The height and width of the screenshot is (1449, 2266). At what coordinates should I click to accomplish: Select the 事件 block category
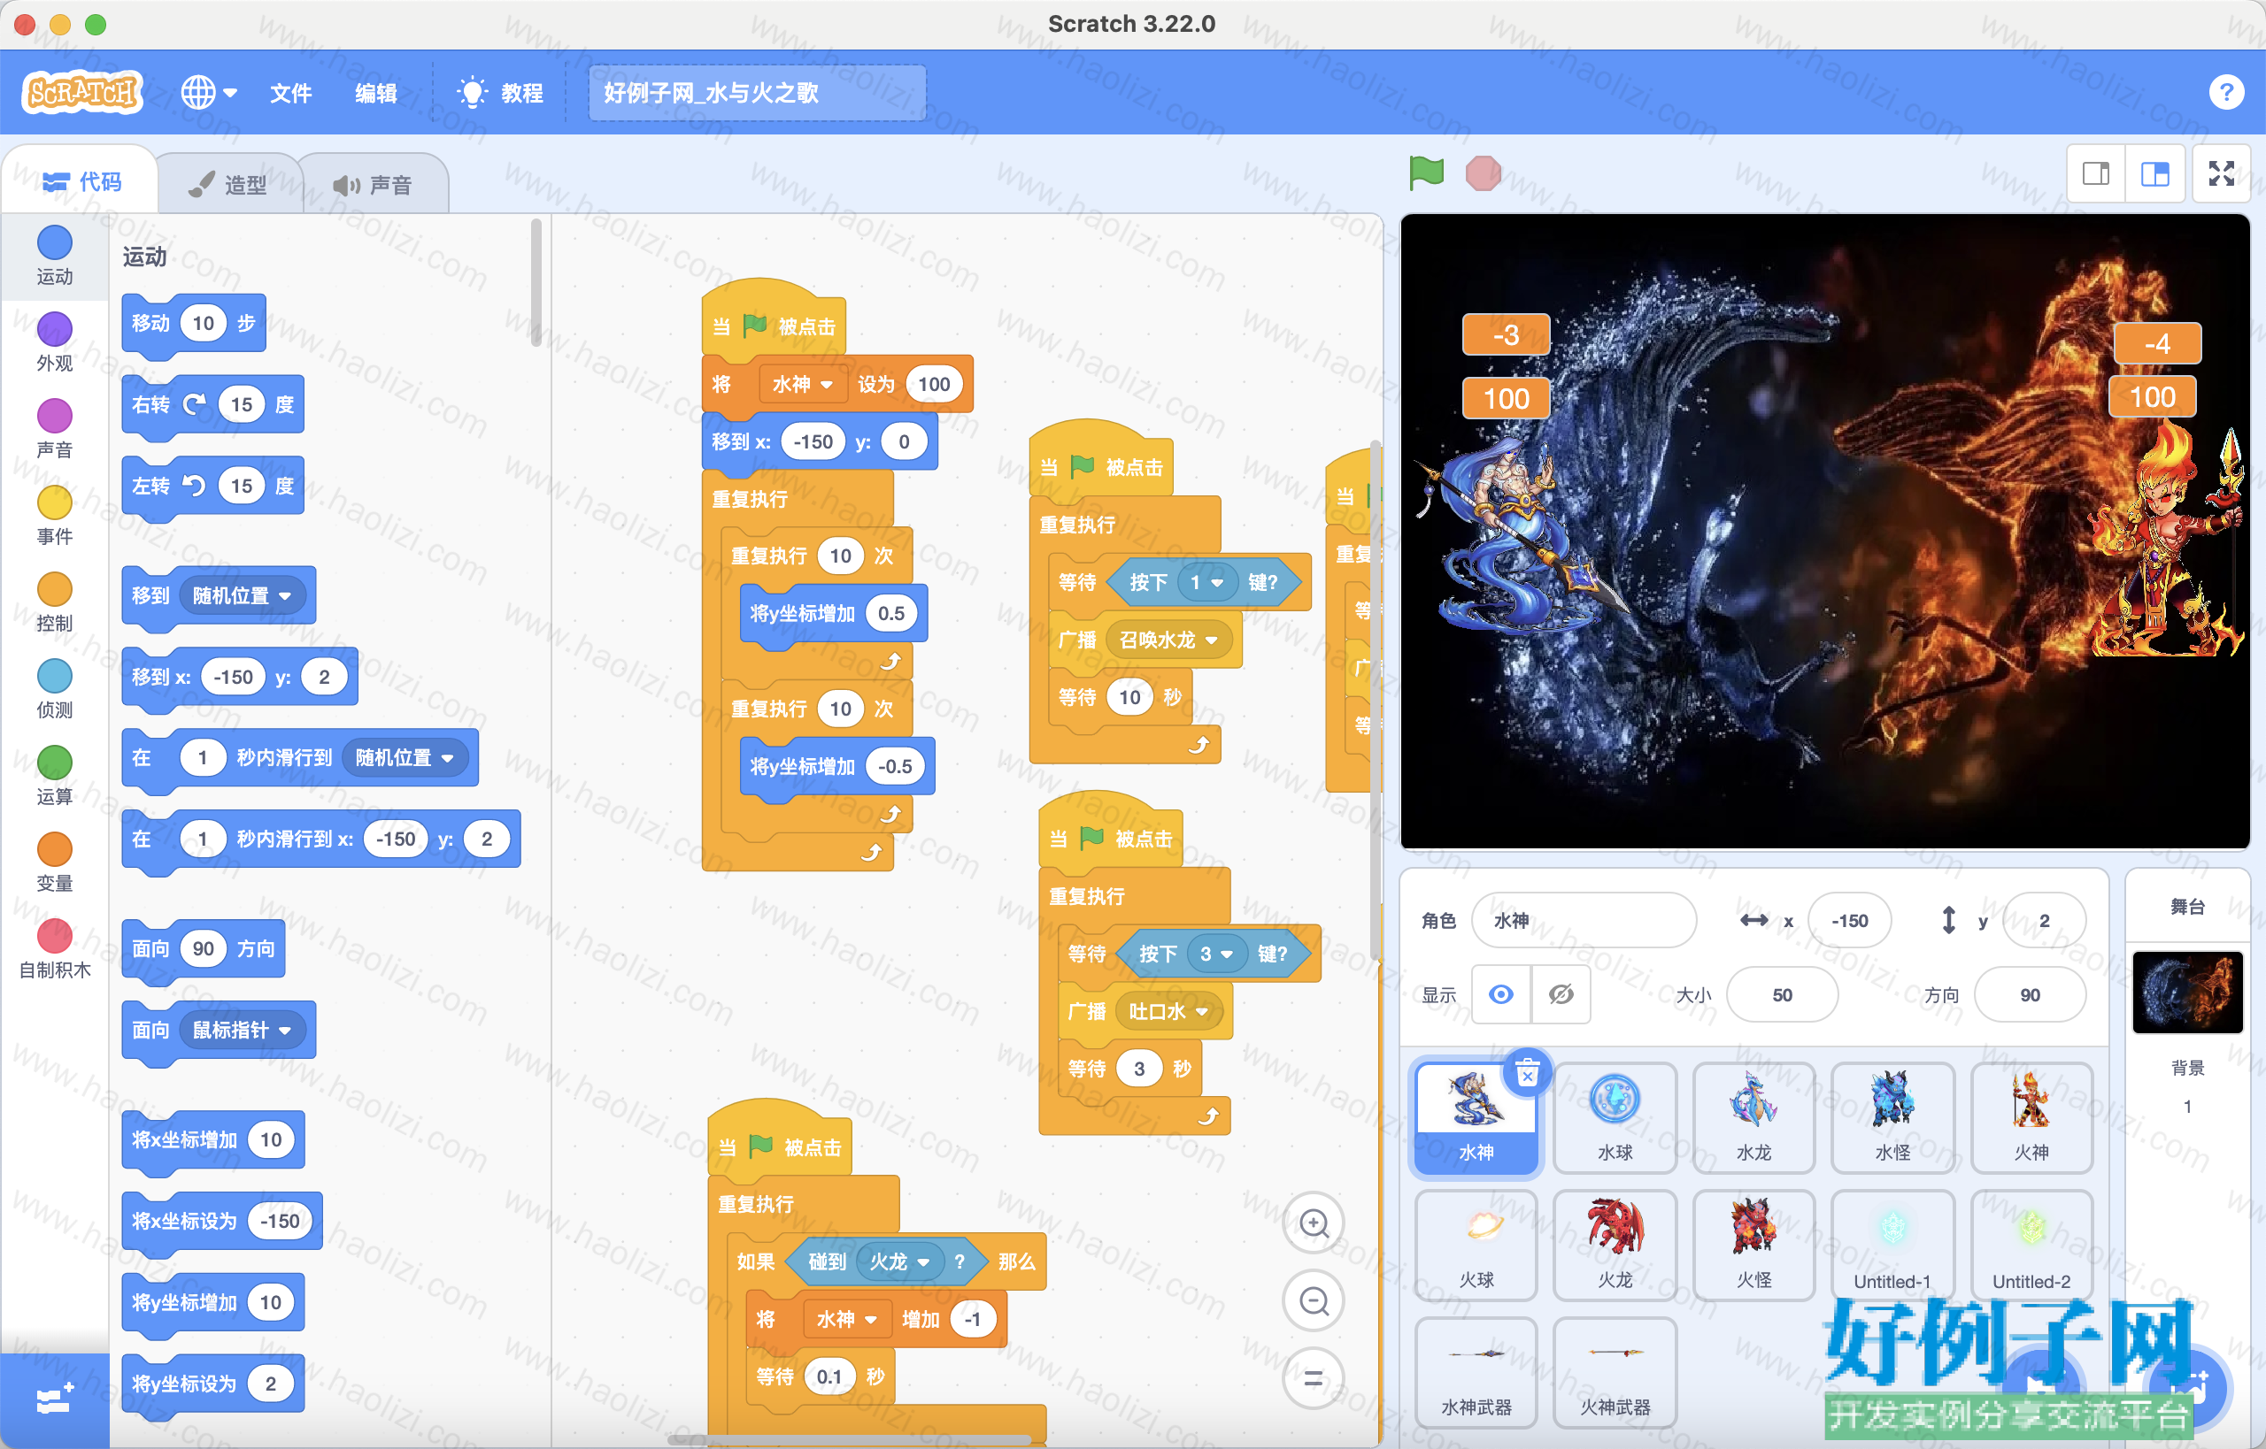(55, 516)
